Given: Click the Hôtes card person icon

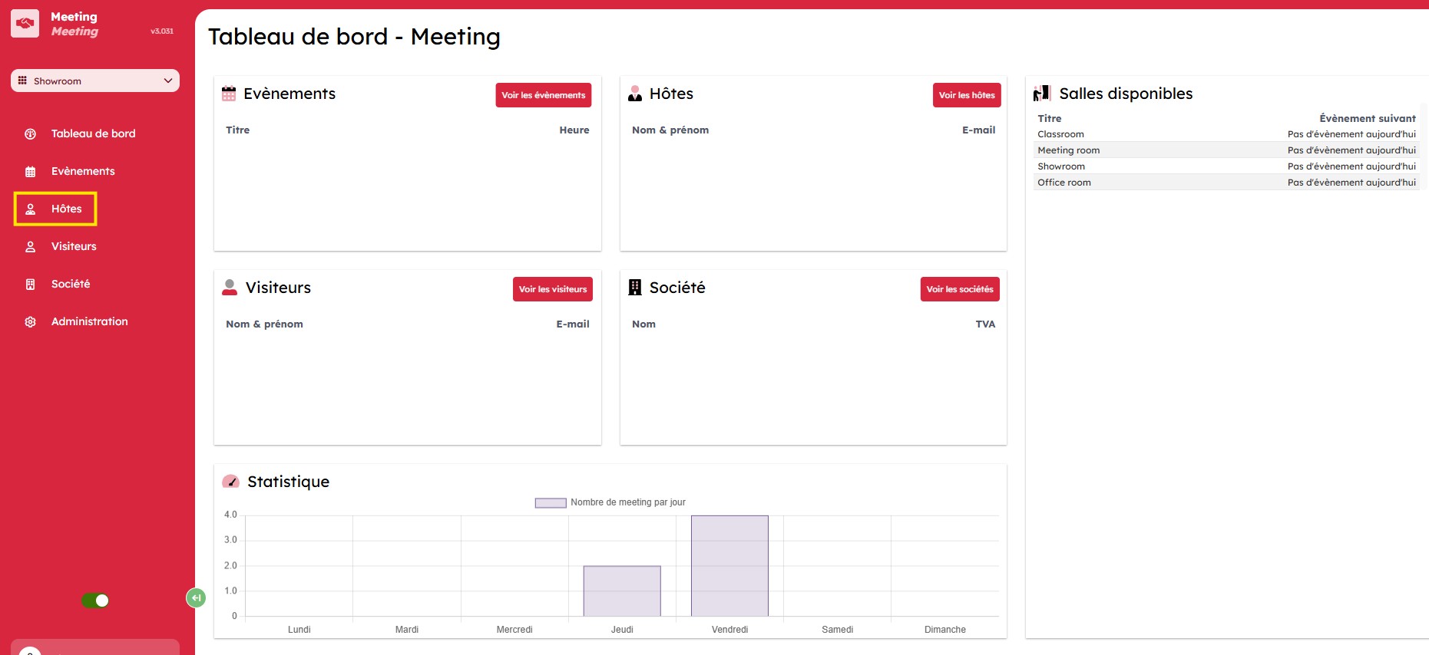Looking at the screenshot, I should [635, 94].
